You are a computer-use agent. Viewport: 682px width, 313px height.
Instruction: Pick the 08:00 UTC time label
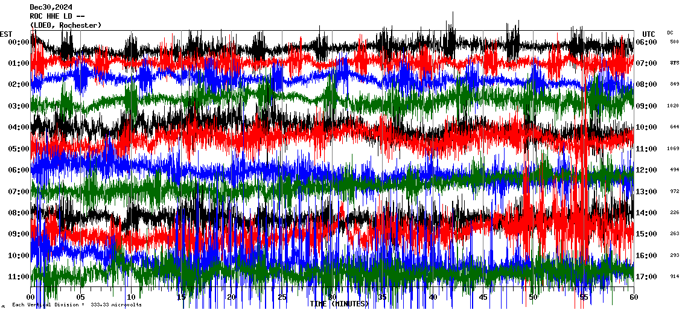click(646, 84)
